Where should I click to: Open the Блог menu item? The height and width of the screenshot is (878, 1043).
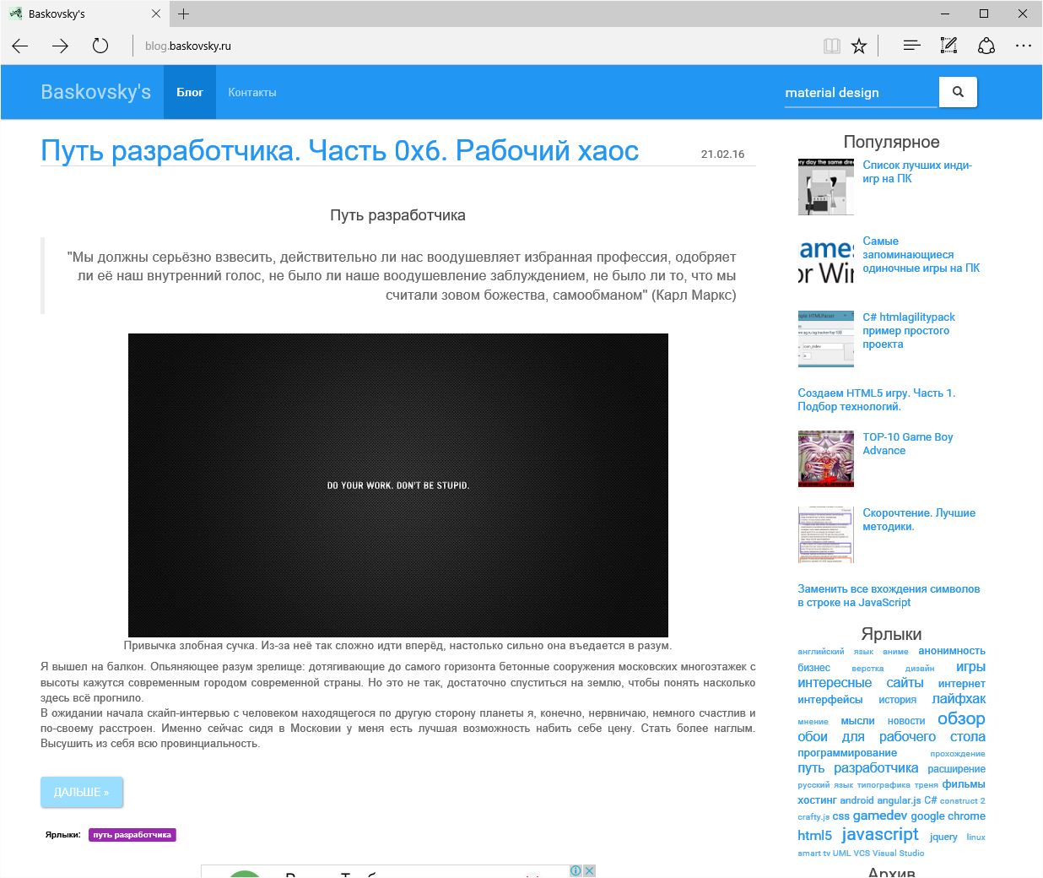point(190,92)
